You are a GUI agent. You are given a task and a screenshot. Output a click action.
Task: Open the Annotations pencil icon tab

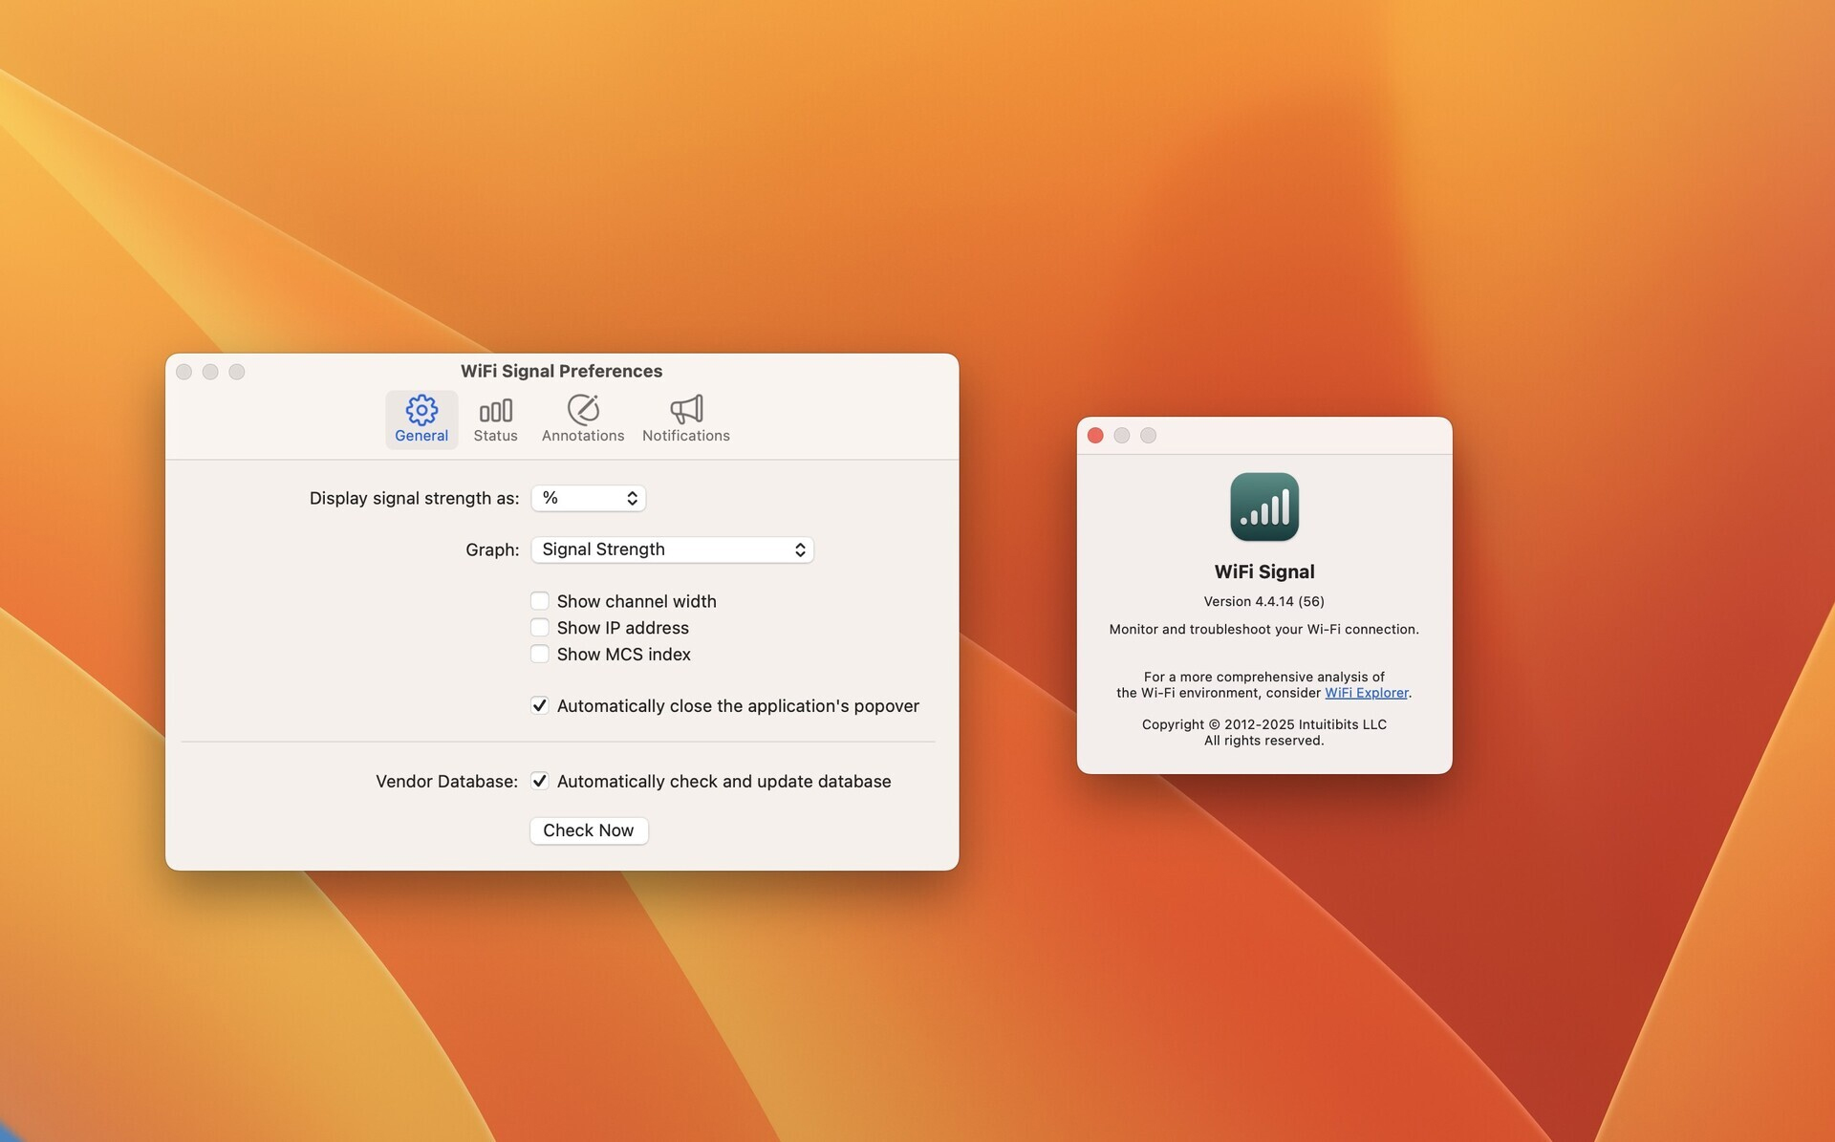(x=583, y=419)
